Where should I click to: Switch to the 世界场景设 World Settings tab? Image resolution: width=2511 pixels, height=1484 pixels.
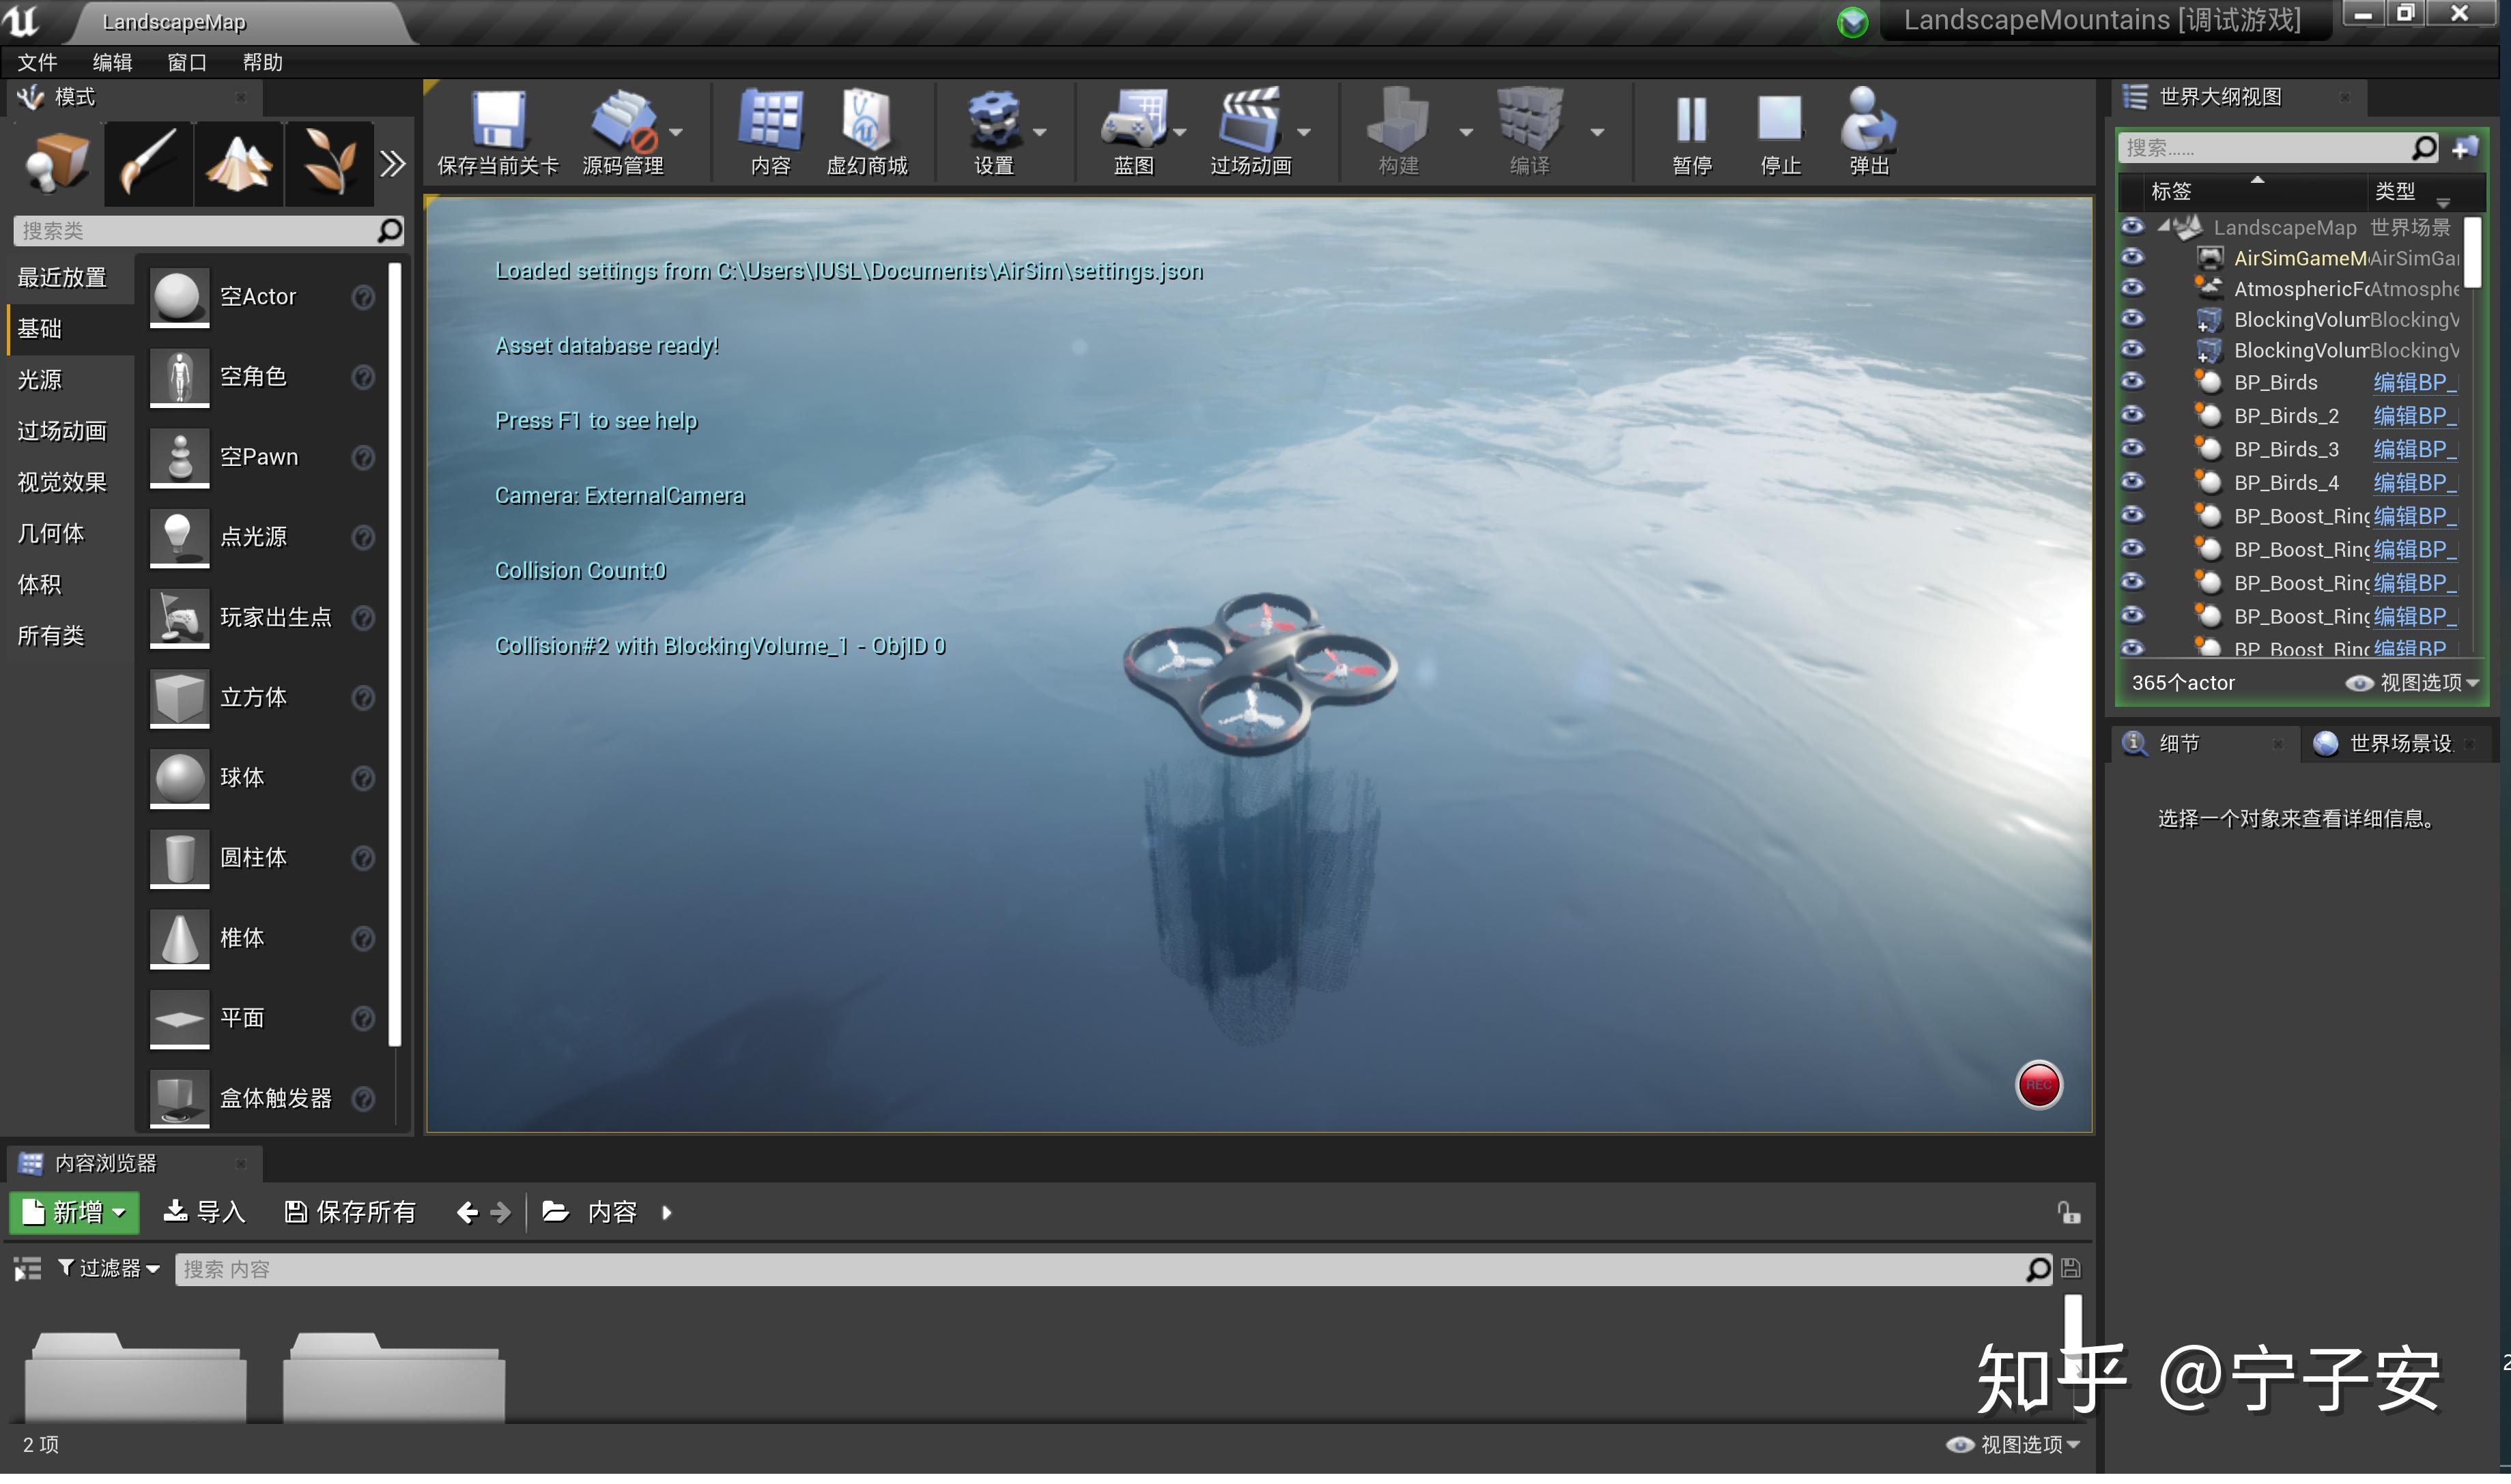pos(2391,744)
